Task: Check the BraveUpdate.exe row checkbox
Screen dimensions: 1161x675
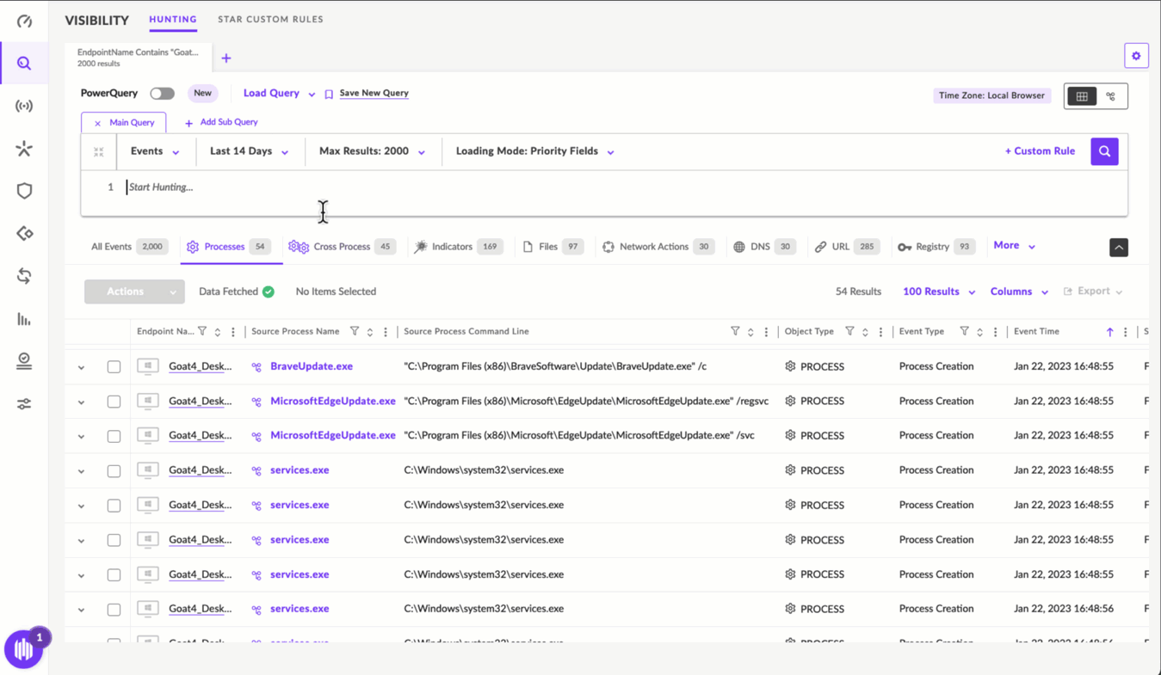Action: click(114, 367)
